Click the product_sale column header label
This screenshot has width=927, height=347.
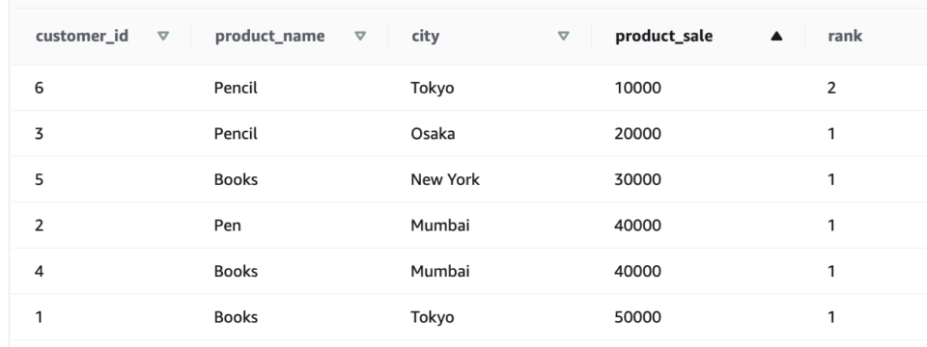(663, 36)
